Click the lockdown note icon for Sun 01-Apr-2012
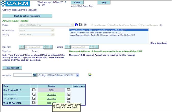 (x=69, y=90)
